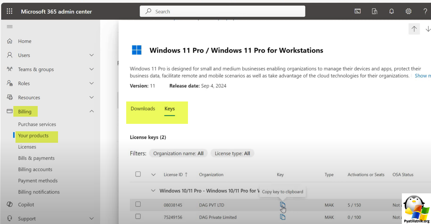431x224 pixels.
Task: Select the Keys tab
Action: click(170, 109)
